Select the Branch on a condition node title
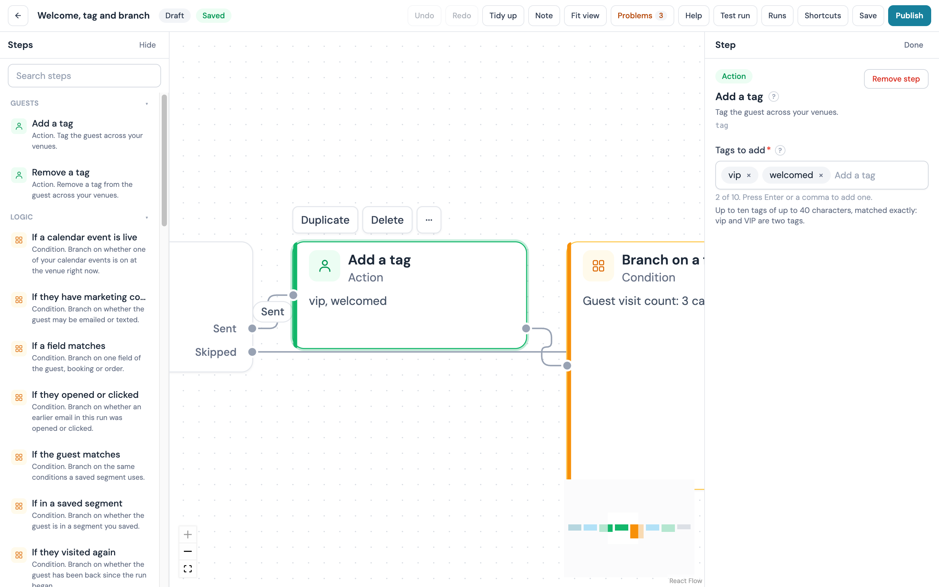 [x=663, y=260]
